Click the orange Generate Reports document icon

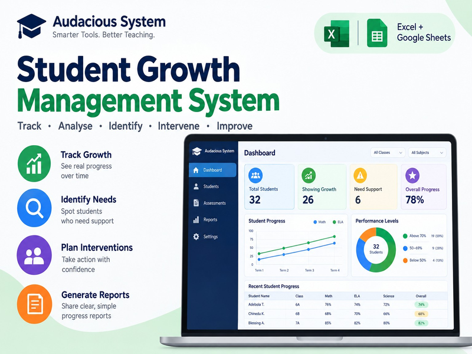click(34, 304)
